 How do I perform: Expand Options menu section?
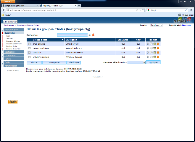point(13,59)
